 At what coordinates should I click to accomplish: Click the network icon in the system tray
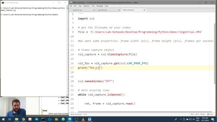pyautogui.click(x=191, y=119)
